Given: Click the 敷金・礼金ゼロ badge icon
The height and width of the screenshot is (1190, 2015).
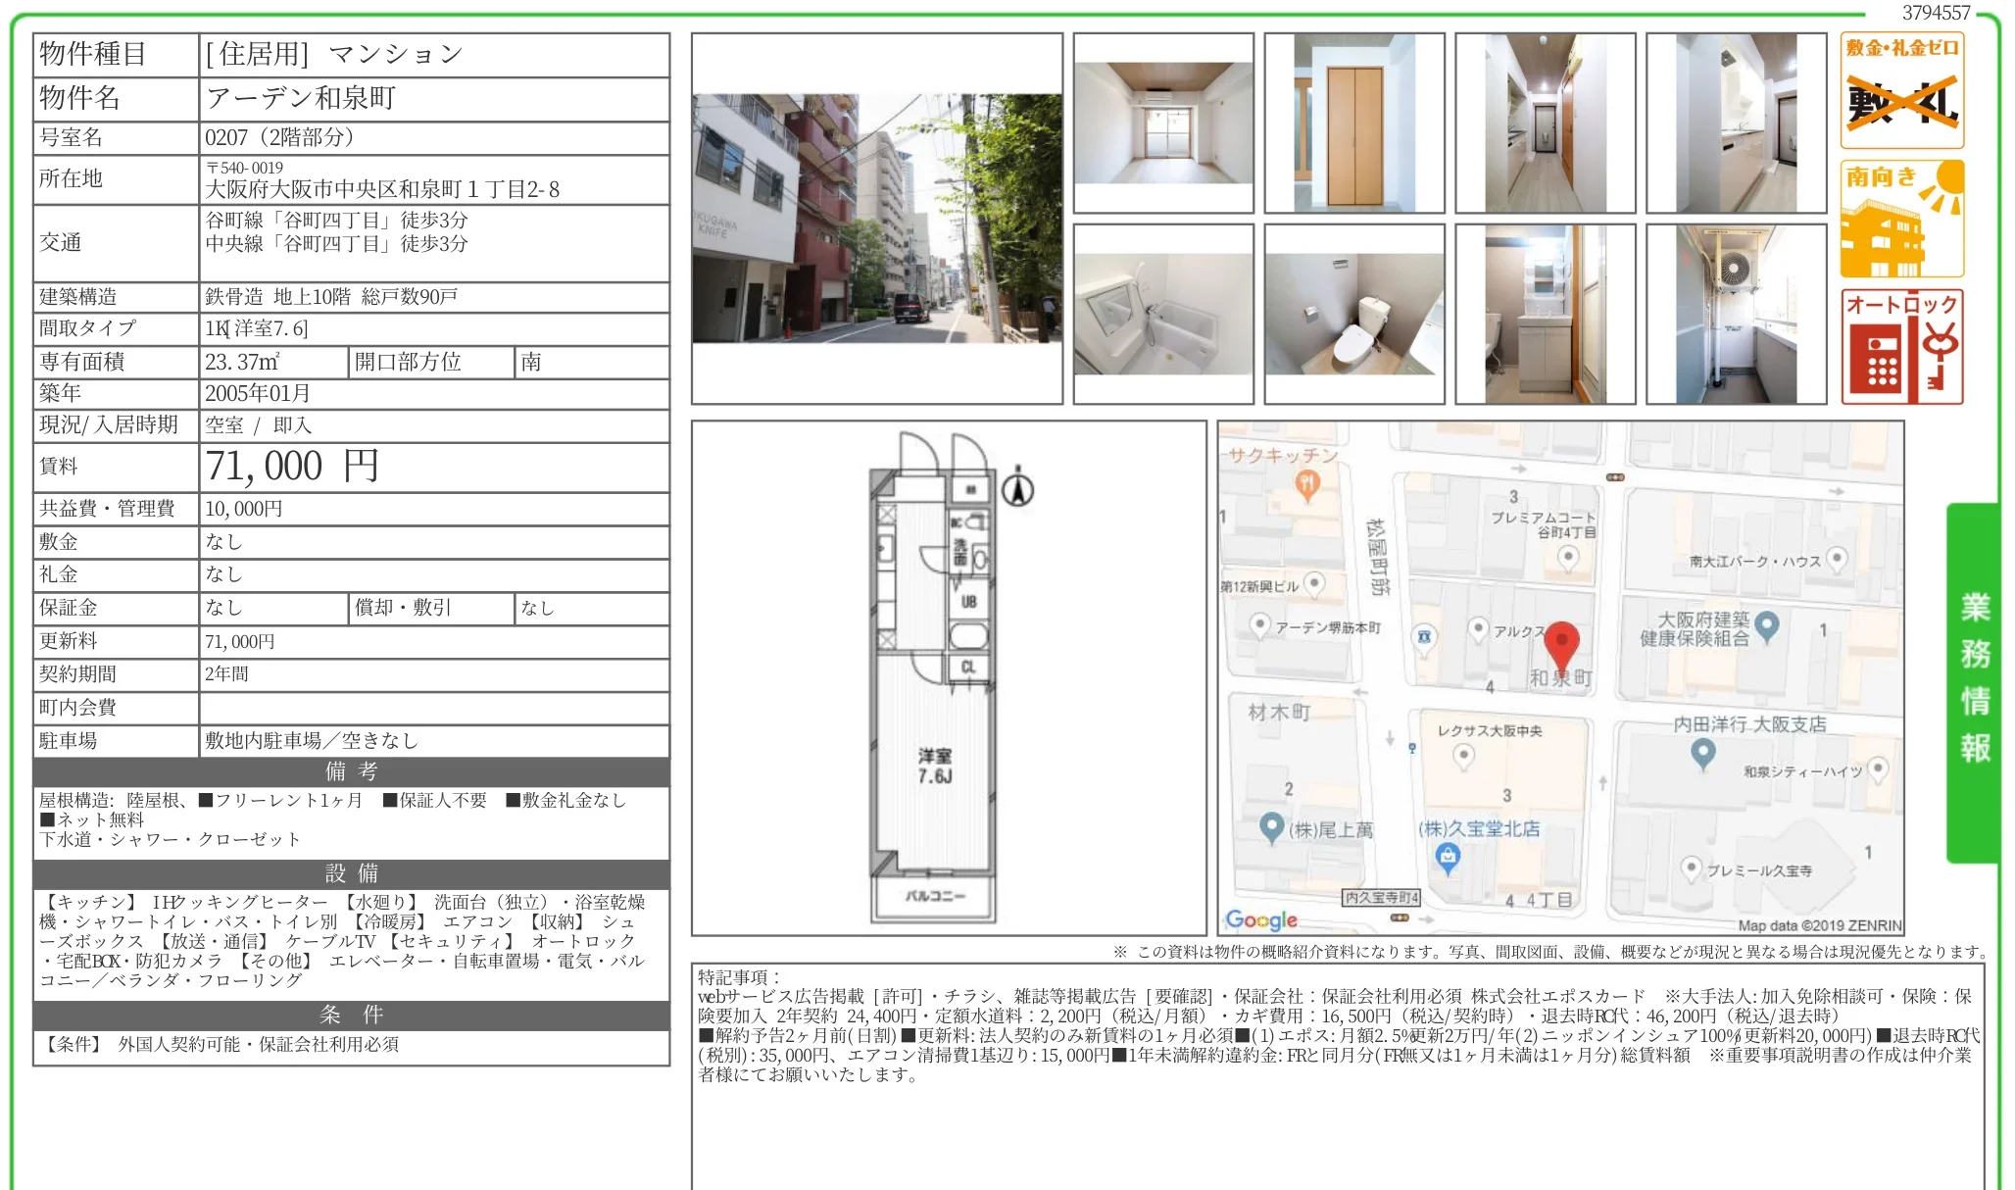Looking at the screenshot, I should tap(1901, 90).
